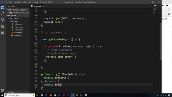Collapse the chapter_12 folder
Image resolution: width=172 pixels, height=97 pixels.
pos(9,19)
